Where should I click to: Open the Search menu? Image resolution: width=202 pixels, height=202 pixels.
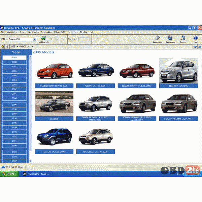pyautogui.click(x=23, y=32)
